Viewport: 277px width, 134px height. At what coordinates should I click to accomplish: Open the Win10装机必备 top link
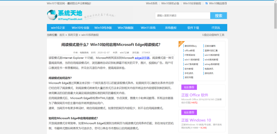tap(170, 3)
